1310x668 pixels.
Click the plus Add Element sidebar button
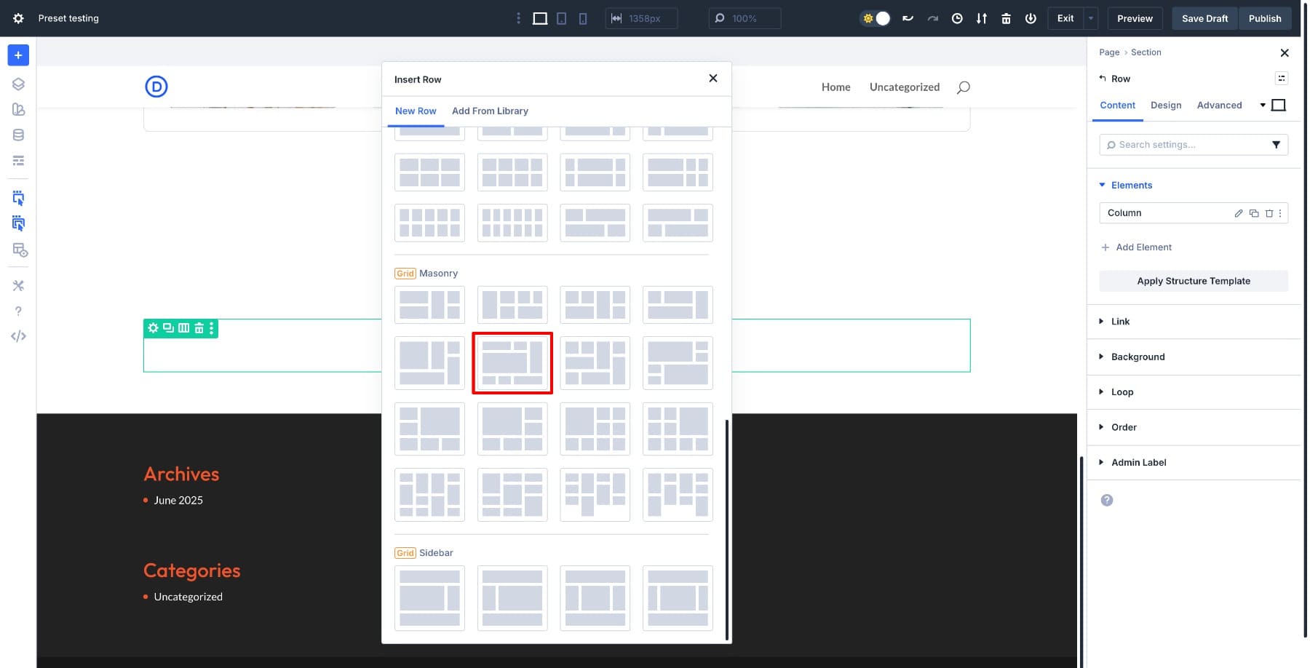click(x=18, y=55)
